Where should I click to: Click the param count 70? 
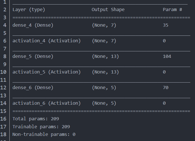(165, 88)
